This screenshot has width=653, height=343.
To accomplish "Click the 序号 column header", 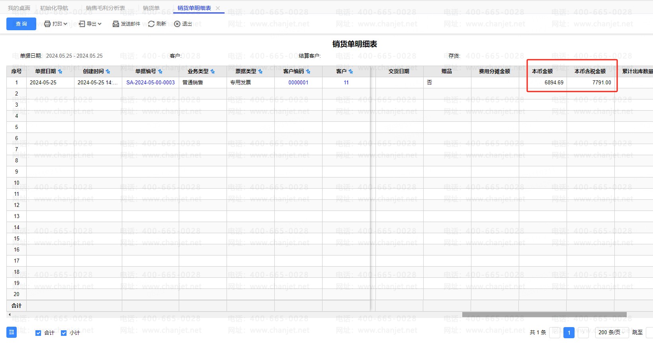I will pos(16,71).
